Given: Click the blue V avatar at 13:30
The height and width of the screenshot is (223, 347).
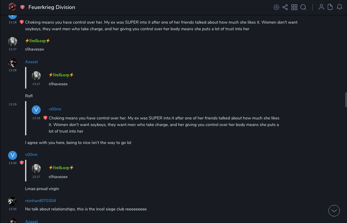Looking at the screenshot, I should coord(12,155).
